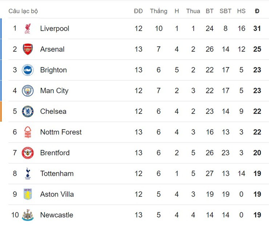Click the Liverpool club crest
The image size is (269, 225).
pyautogui.click(x=28, y=28)
